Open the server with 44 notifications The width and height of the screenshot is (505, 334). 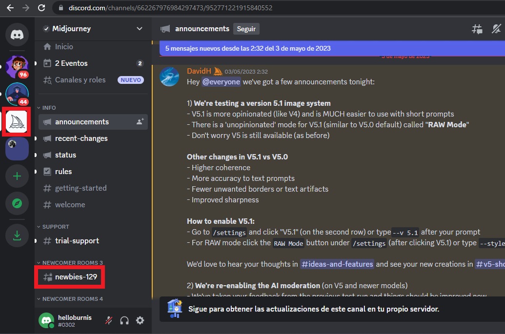tap(17, 94)
